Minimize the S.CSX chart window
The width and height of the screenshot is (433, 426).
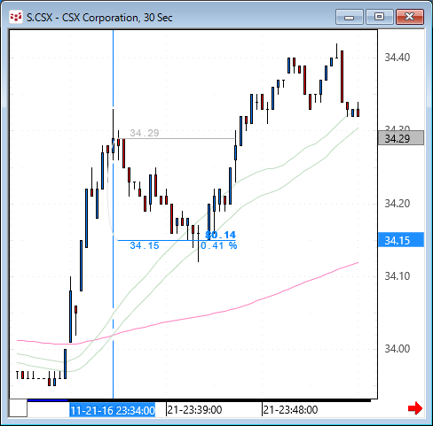point(350,17)
